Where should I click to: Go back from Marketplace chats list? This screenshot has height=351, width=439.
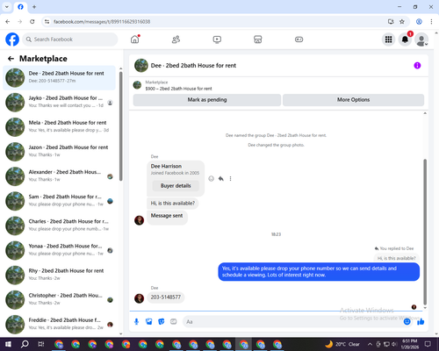[11, 59]
